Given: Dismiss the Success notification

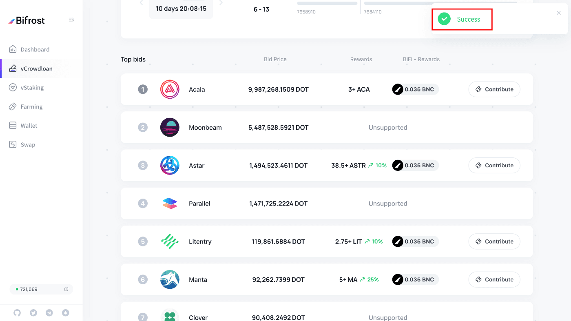Looking at the screenshot, I should [x=559, y=13].
